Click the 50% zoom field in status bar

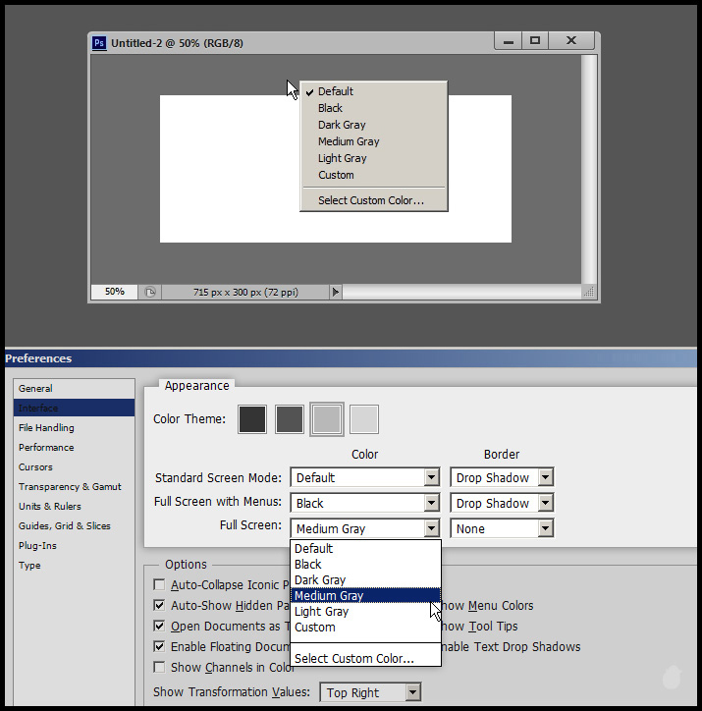(x=115, y=292)
